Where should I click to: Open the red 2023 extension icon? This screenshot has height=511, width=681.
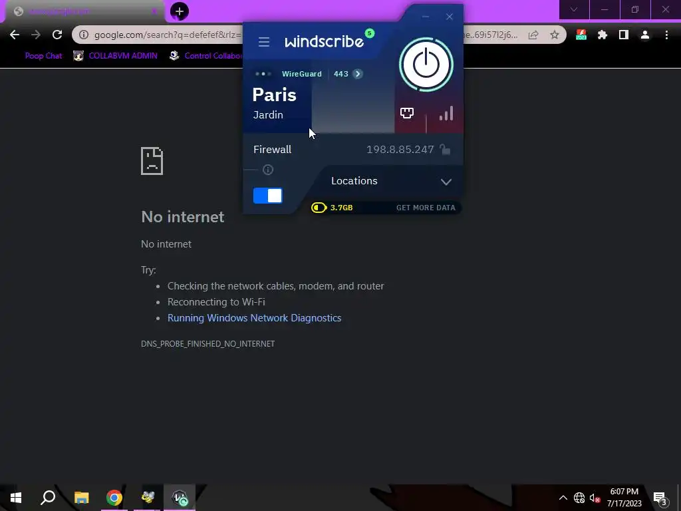click(x=581, y=35)
